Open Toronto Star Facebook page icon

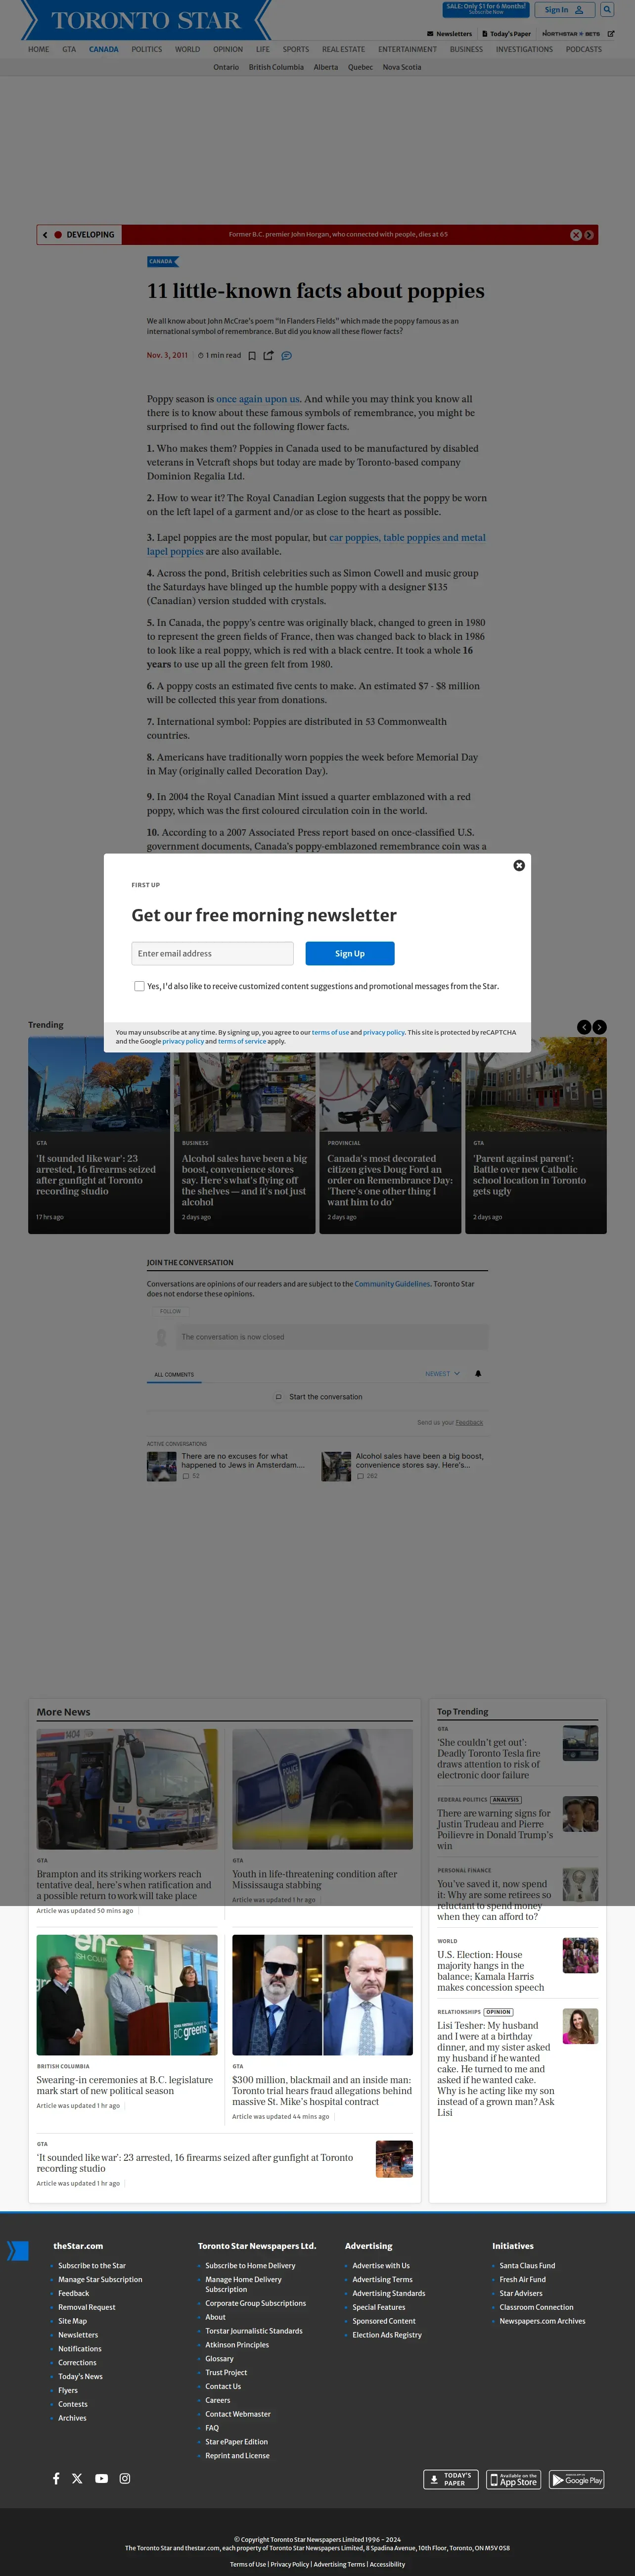(x=56, y=2478)
